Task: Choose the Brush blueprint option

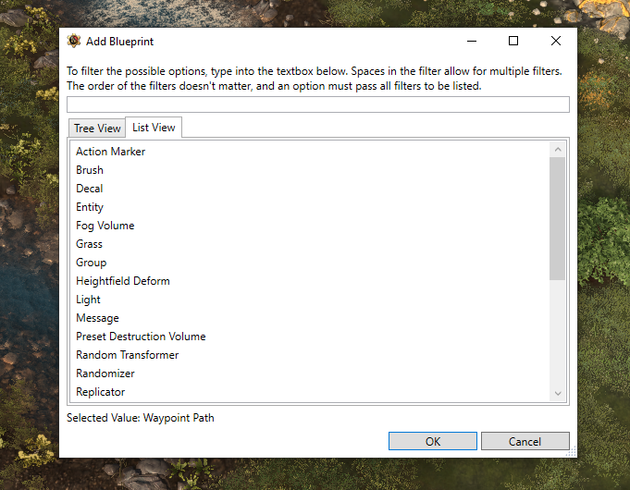Action: (x=90, y=170)
